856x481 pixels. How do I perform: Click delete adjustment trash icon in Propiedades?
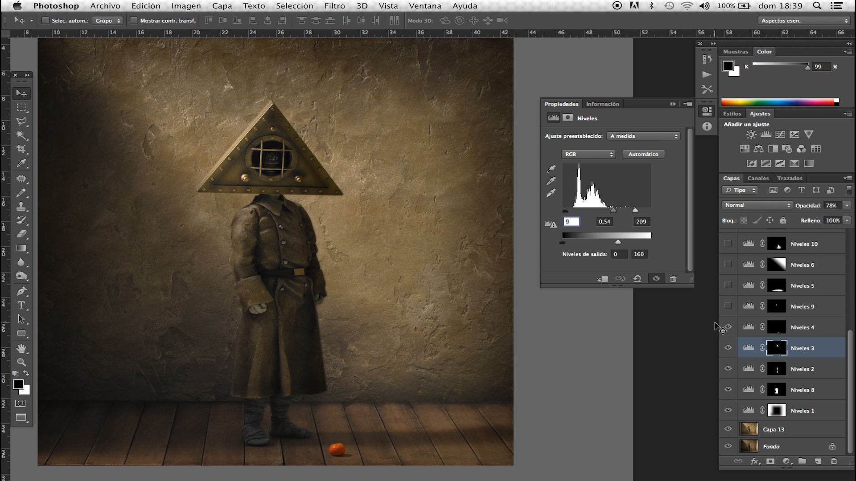(673, 279)
